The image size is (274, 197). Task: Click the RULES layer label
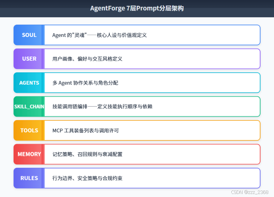[x=29, y=178]
